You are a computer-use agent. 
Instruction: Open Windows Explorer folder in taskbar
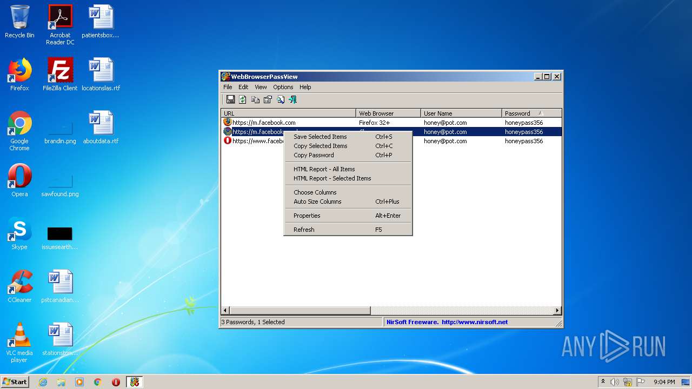coord(61,382)
